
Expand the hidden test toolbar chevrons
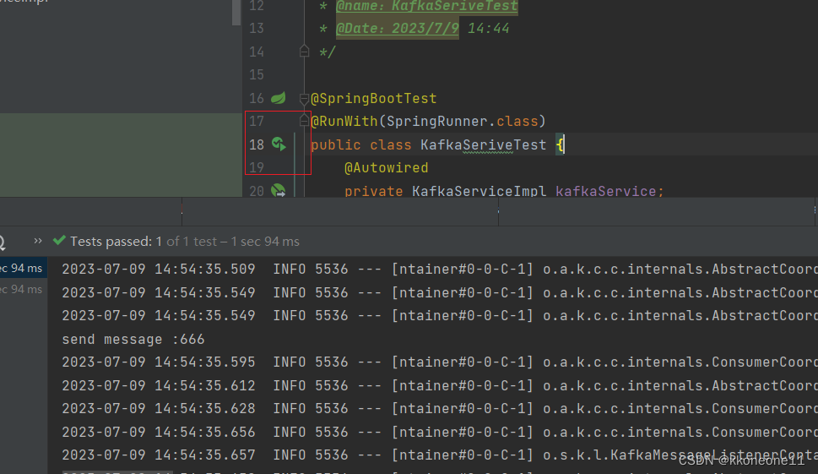[37, 241]
